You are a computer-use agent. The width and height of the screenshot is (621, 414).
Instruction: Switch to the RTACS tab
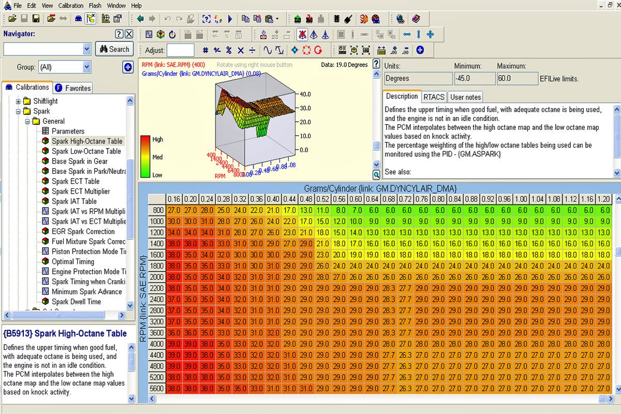tap(434, 97)
